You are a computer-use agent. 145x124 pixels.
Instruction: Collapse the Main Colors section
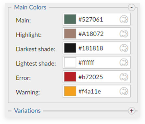pyautogui.click(x=132, y=8)
